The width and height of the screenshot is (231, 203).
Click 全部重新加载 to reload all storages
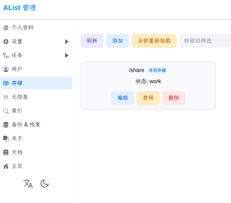(154, 41)
